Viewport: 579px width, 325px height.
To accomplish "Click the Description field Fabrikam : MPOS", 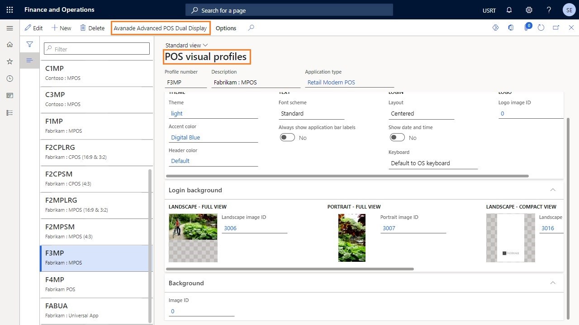I will 256,82.
